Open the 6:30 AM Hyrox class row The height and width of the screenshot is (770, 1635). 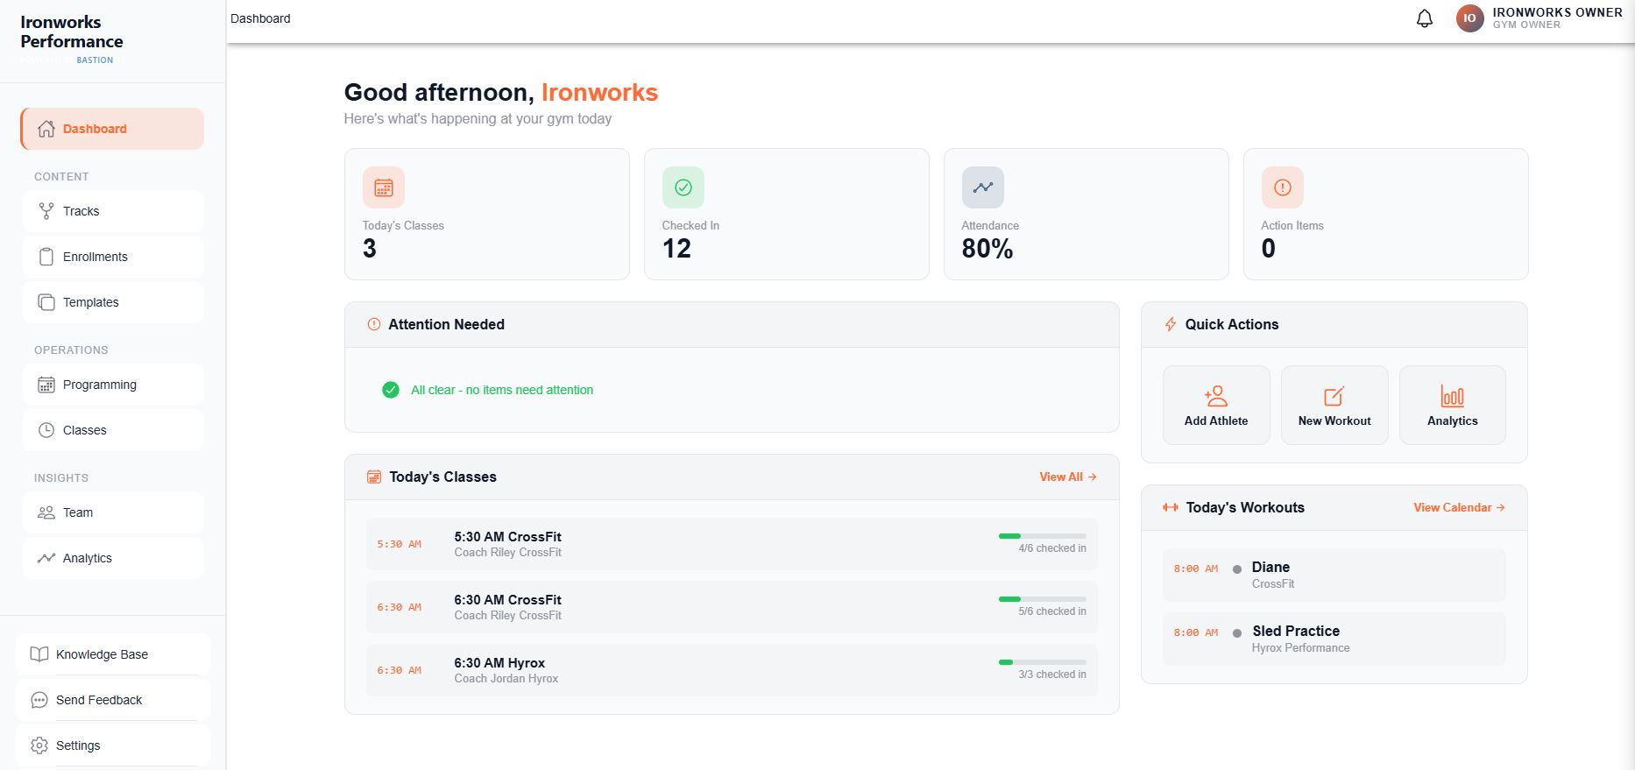pos(732,670)
